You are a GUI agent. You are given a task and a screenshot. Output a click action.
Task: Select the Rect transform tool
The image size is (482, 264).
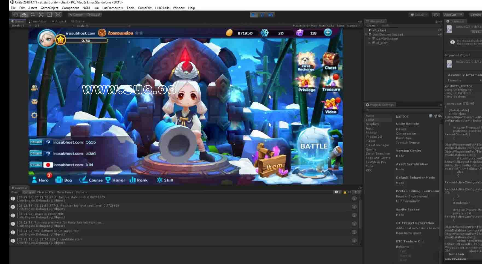point(50,15)
